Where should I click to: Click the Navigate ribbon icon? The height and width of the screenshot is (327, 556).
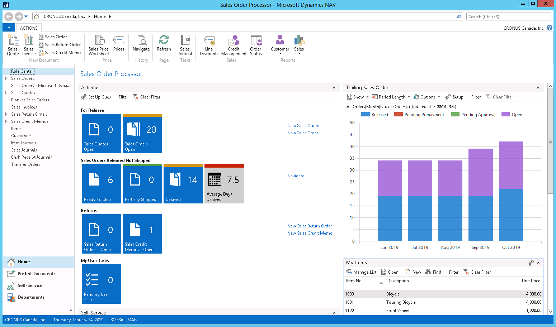(141, 43)
